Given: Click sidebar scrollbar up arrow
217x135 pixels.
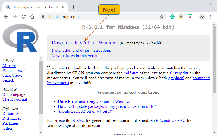Looking at the screenshot, I should (41, 59).
